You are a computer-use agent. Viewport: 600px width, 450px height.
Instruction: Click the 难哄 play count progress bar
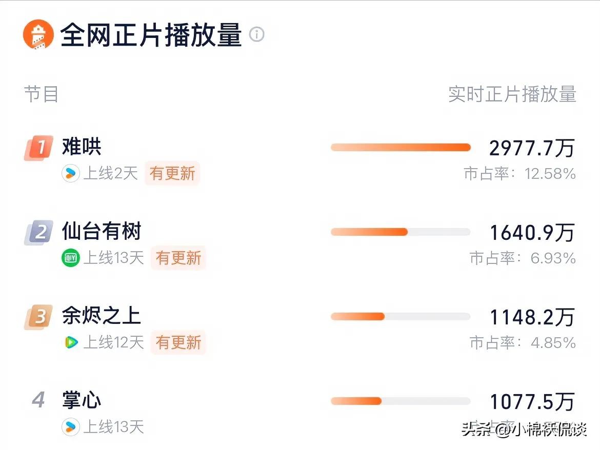click(x=401, y=148)
